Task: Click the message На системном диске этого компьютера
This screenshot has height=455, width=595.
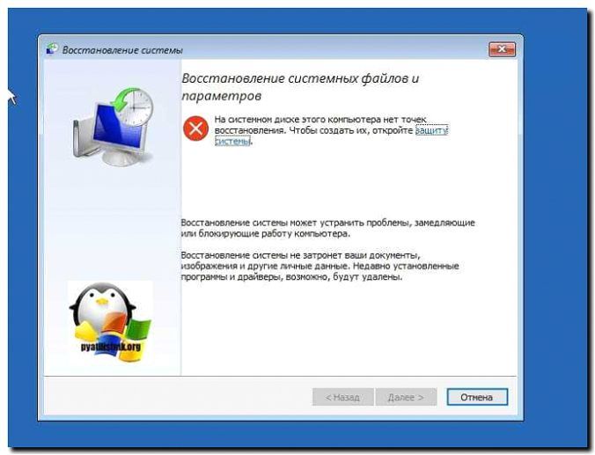Action: [331, 130]
